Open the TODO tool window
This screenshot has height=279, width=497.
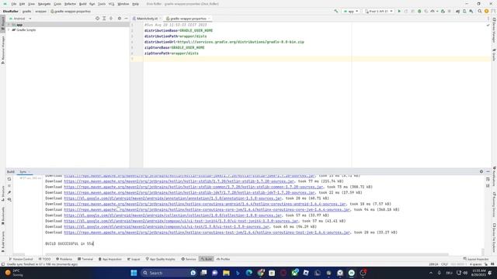pos(45,259)
